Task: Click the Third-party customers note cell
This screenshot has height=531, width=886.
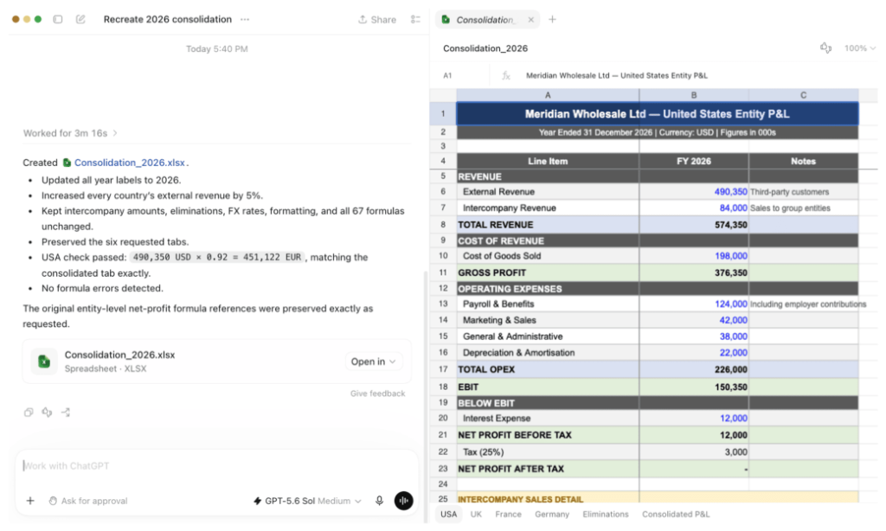Action: (804, 192)
